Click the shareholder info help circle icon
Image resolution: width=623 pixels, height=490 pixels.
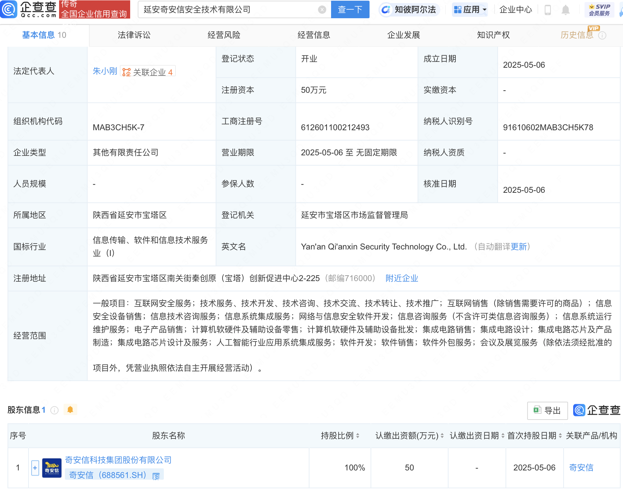55,410
